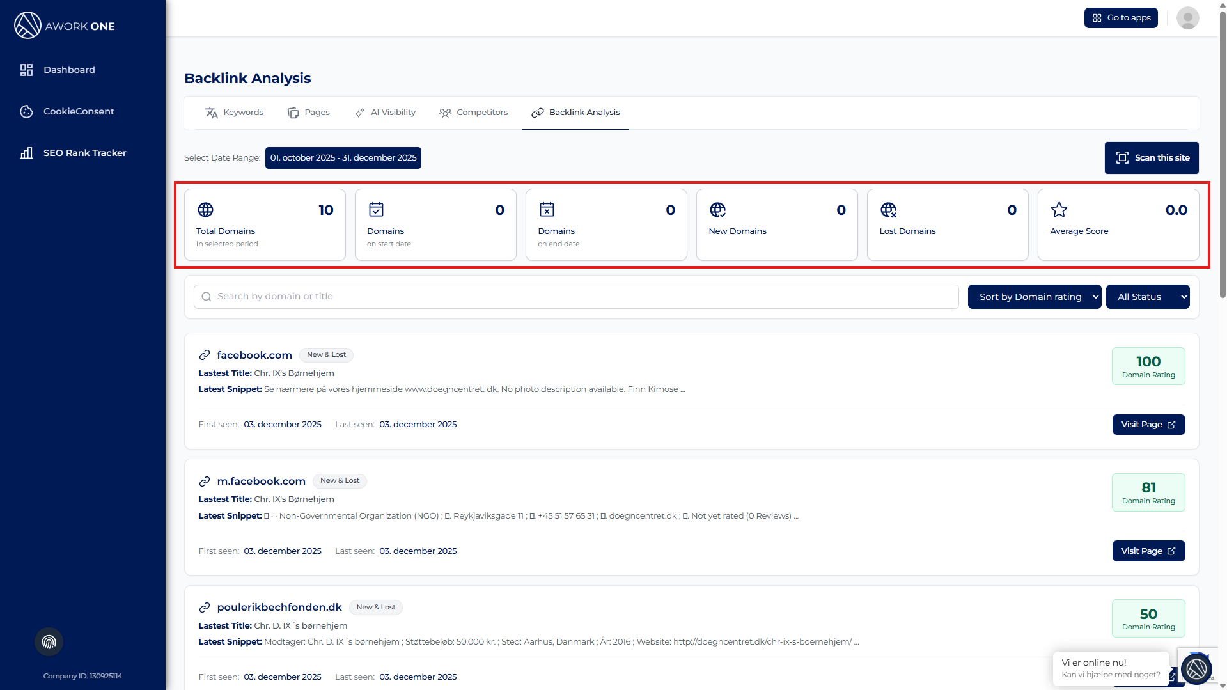Click the link icon beside facebook.com
Viewport: 1227px width, 690px height.
[205, 355]
